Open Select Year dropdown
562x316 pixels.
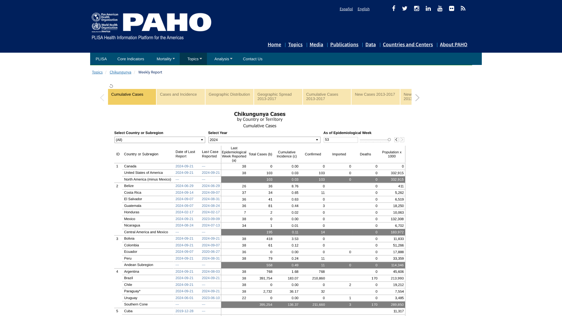[x=264, y=140]
